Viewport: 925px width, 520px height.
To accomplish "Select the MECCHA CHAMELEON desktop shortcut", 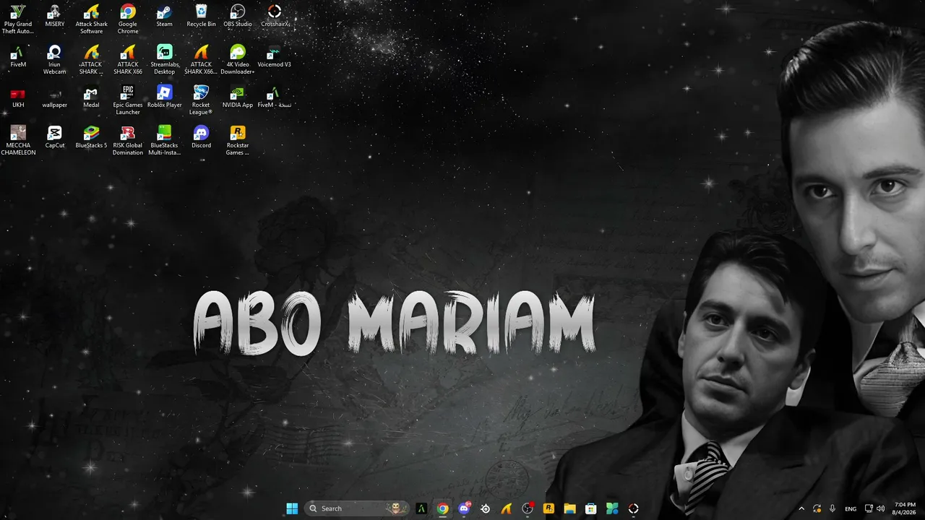I will pos(18,141).
